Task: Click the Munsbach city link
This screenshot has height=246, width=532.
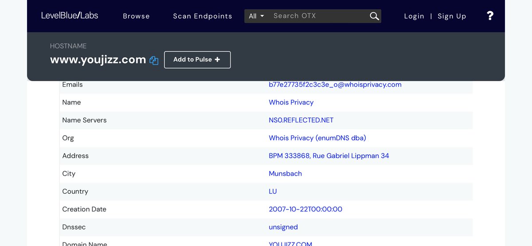Action: [x=285, y=174]
